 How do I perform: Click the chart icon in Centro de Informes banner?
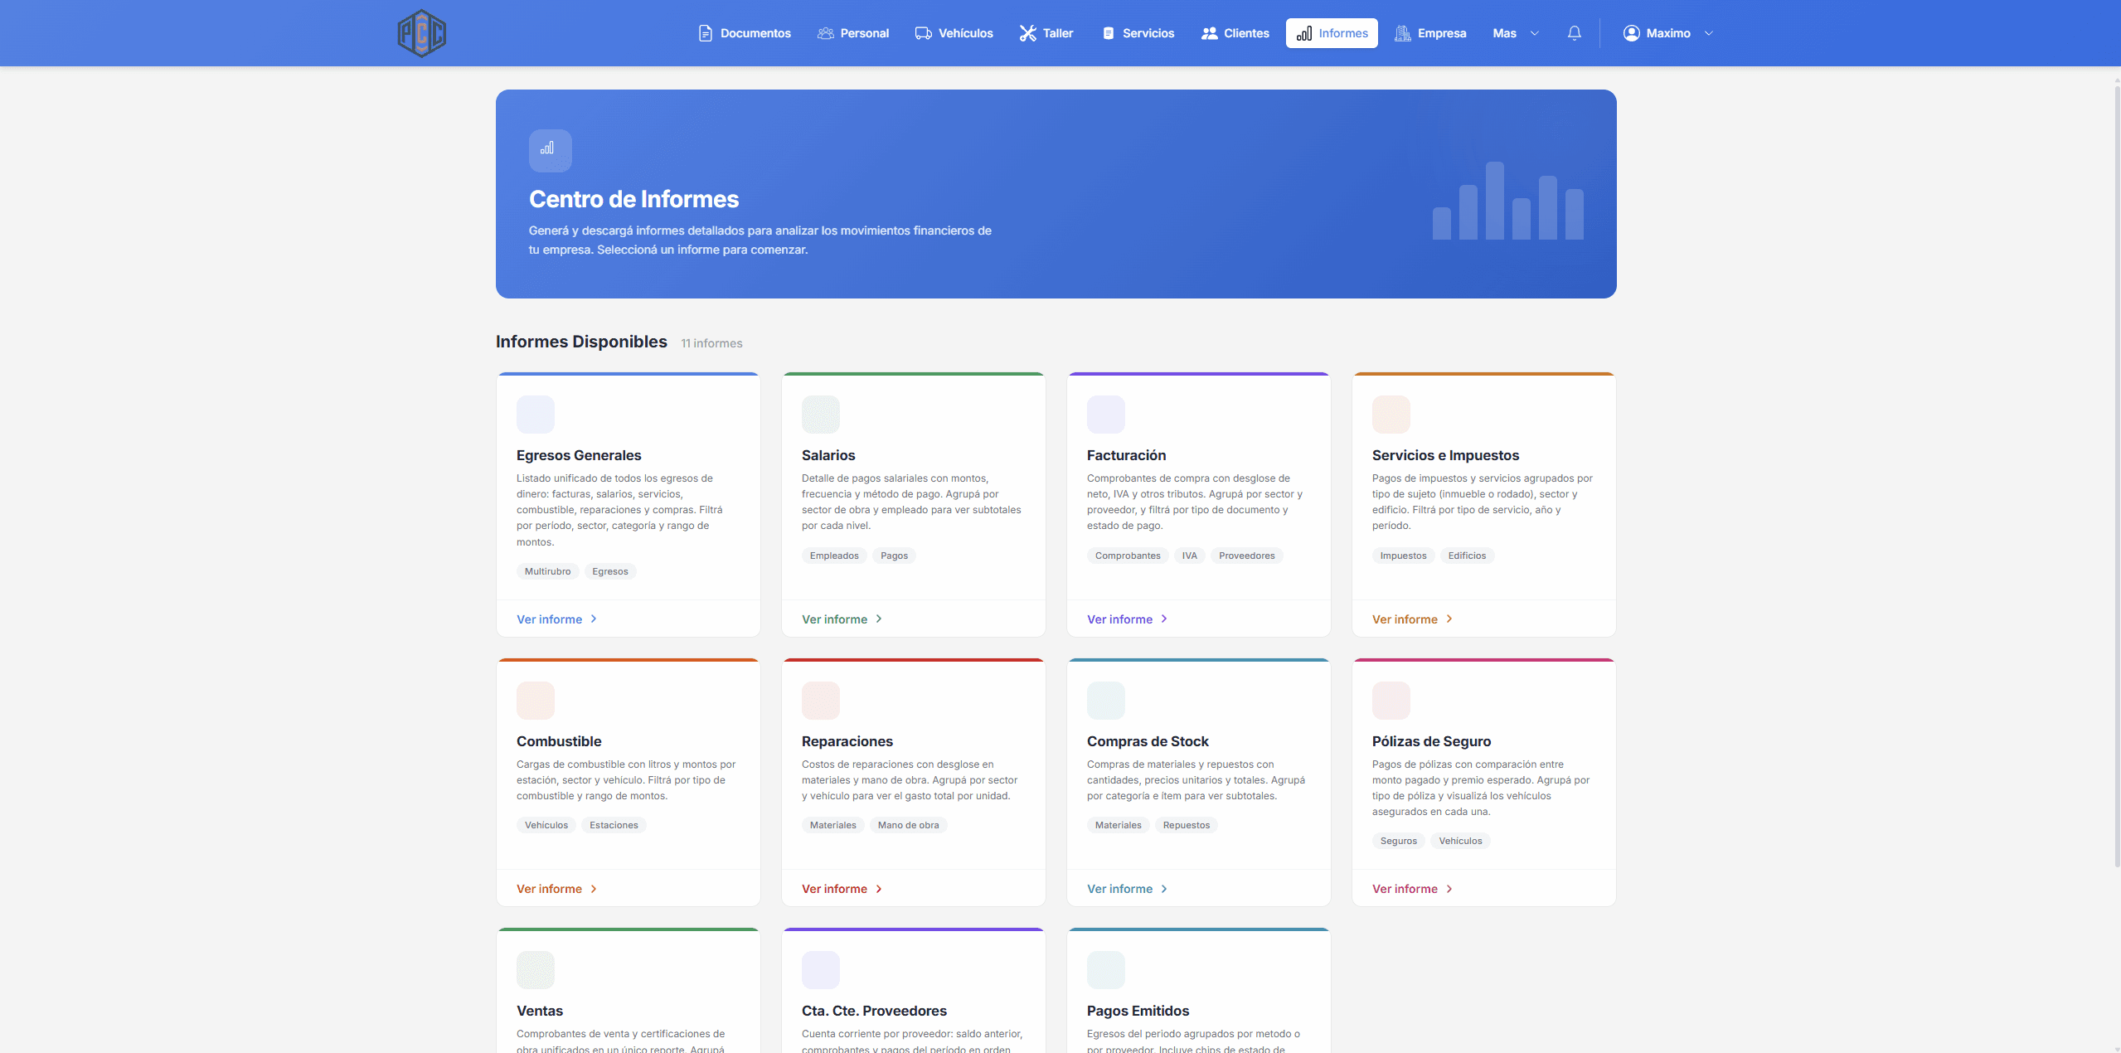pos(550,150)
